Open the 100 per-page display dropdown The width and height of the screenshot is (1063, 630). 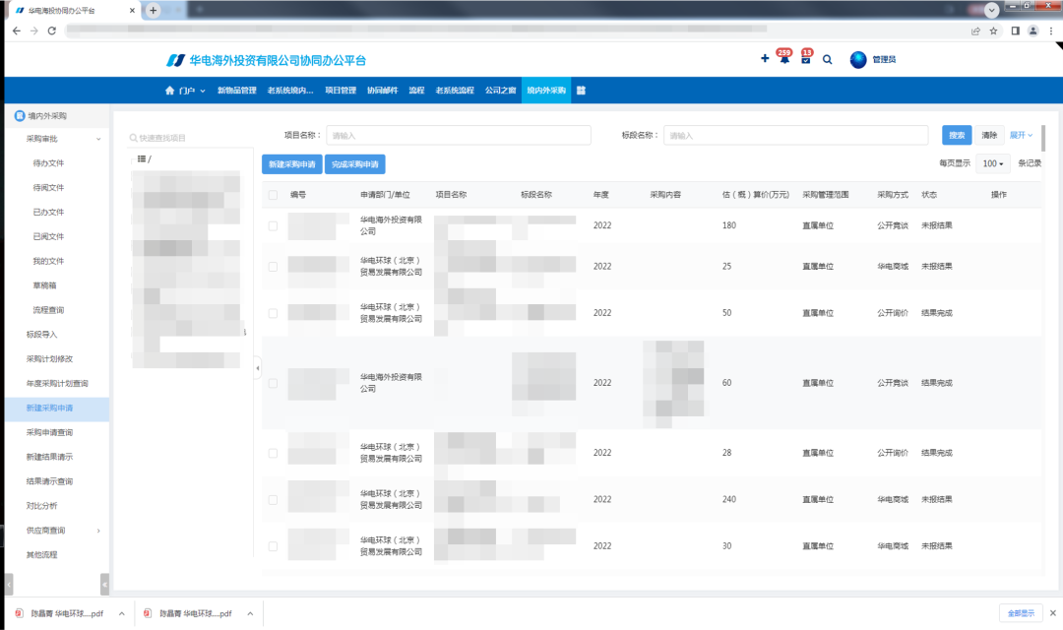(x=992, y=163)
